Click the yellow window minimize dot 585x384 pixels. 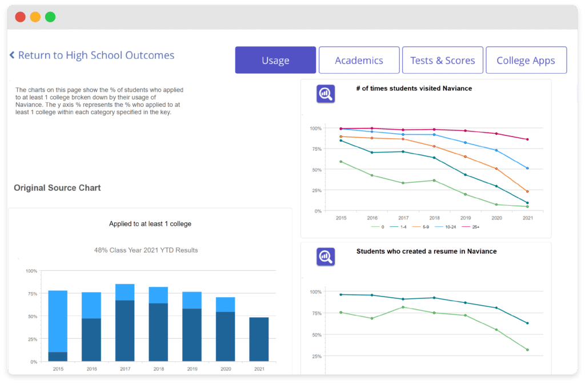pos(35,17)
